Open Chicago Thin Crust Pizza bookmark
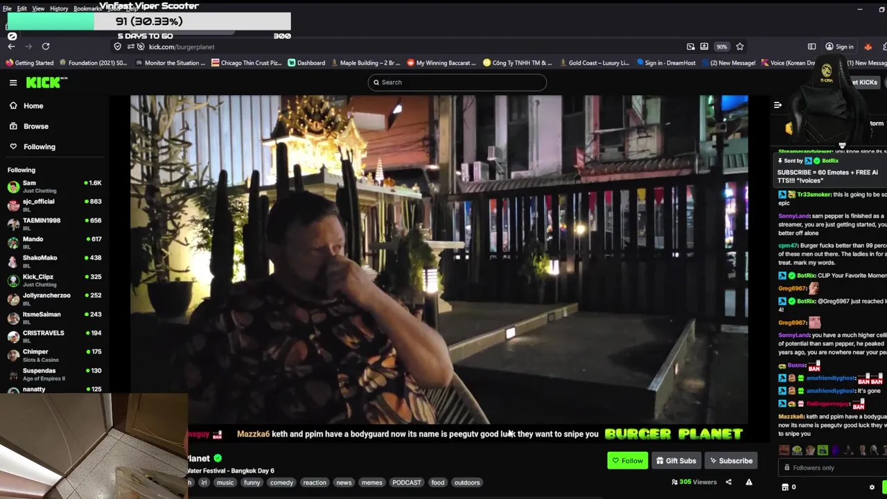The width and height of the screenshot is (887, 499). coord(247,63)
